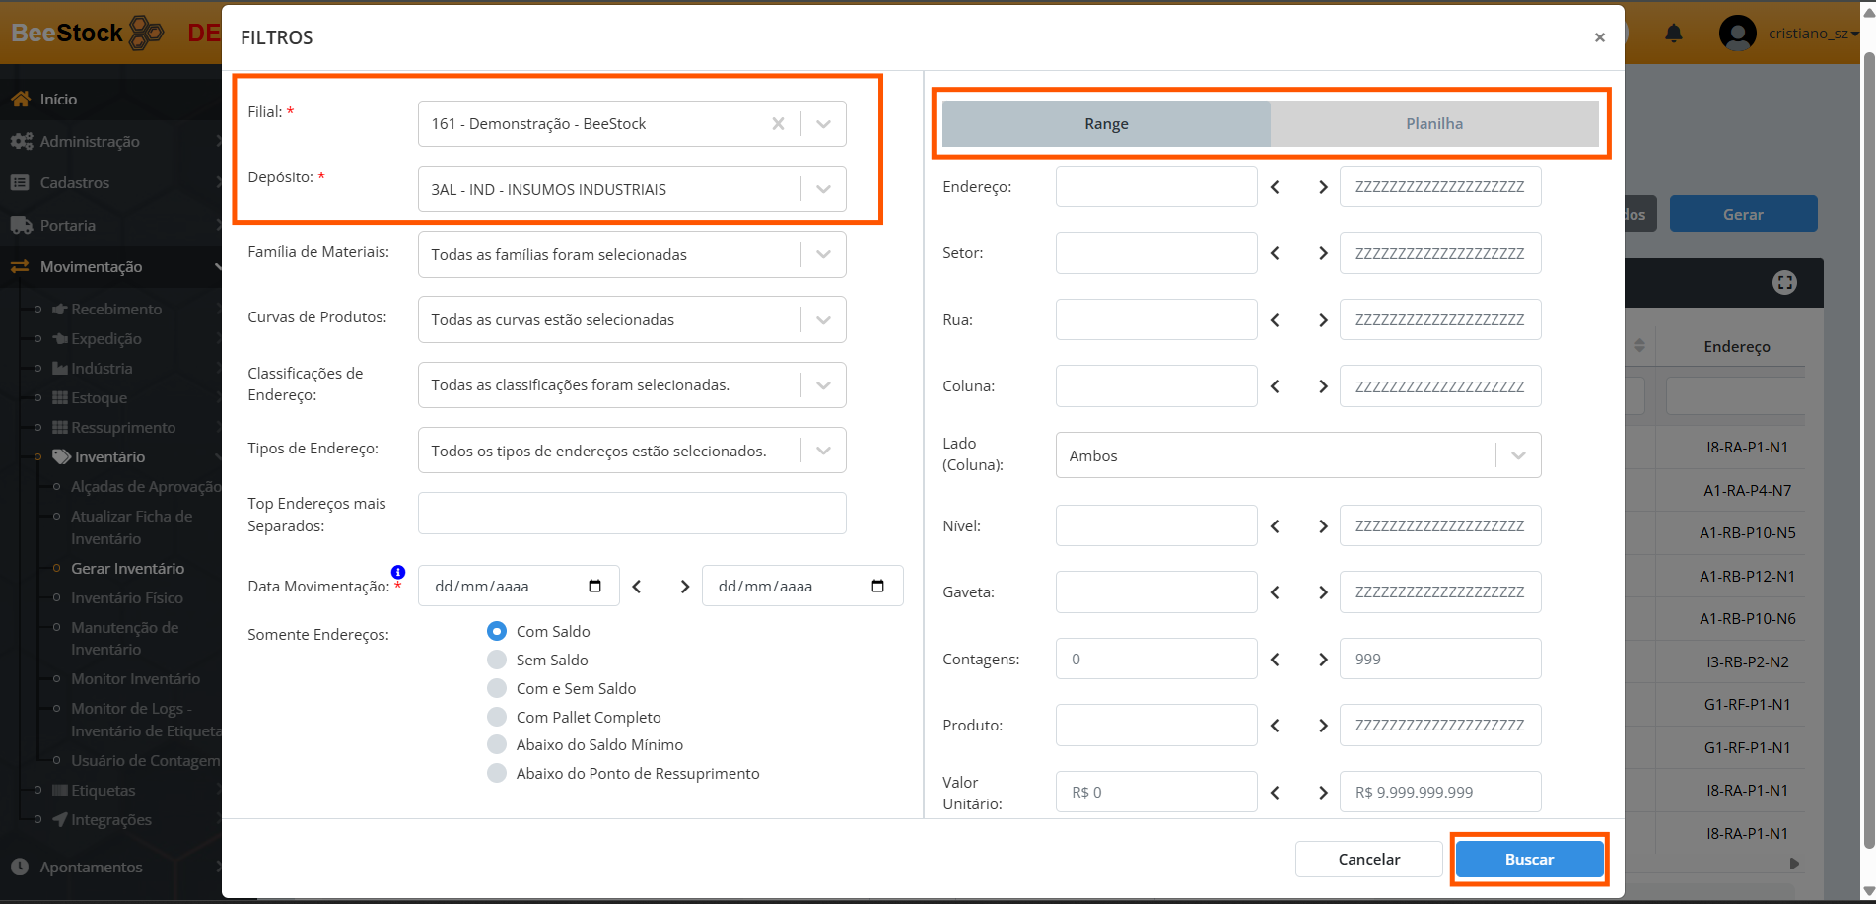Image resolution: width=1876 pixels, height=904 pixels.
Task: Click the Top Endereços mais Separados field
Action: click(x=632, y=514)
